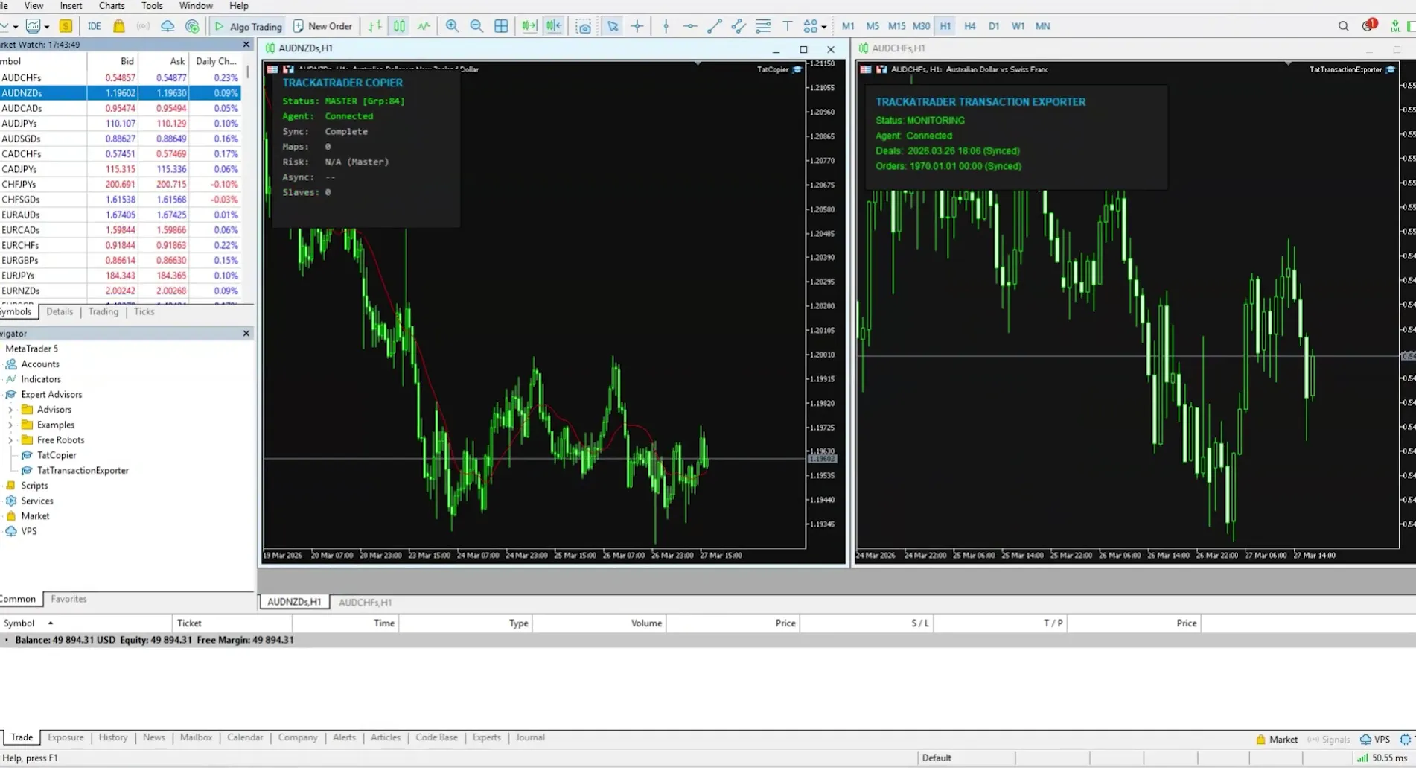Switch to line chart type

click(x=424, y=26)
